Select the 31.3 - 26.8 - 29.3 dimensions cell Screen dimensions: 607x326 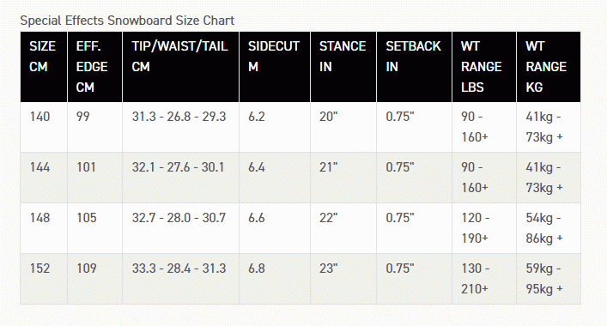tap(180, 127)
